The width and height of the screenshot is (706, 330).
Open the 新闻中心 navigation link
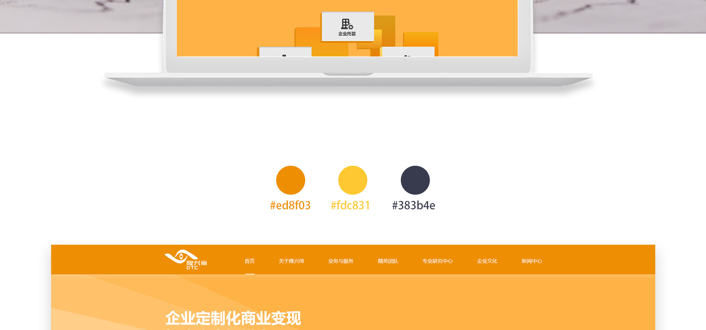pyautogui.click(x=531, y=261)
